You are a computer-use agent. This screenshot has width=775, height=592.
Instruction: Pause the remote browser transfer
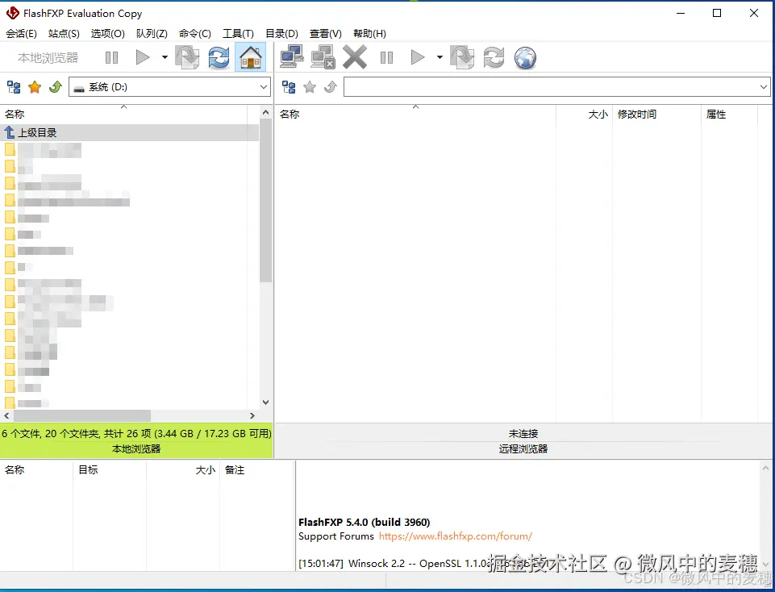(x=386, y=58)
